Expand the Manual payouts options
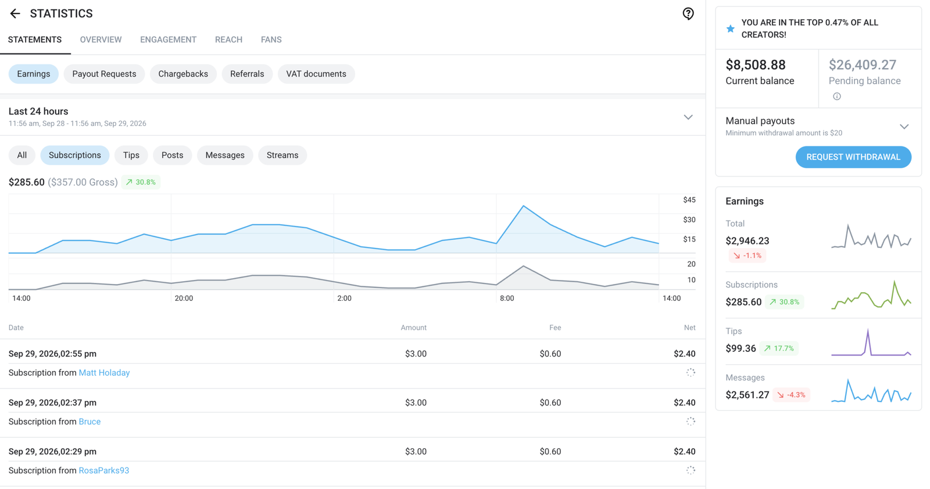The height and width of the screenshot is (489, 930). (904, 127)
